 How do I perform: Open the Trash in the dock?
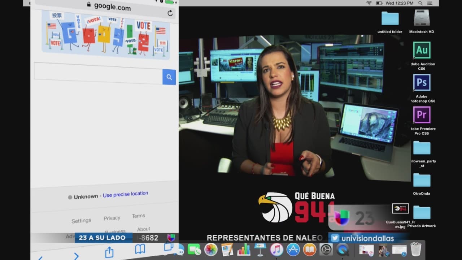[x=416, y=250]
